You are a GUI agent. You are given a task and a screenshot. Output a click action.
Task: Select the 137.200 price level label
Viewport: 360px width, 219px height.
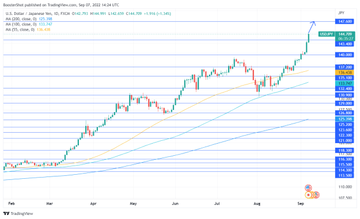click(345, 67)
